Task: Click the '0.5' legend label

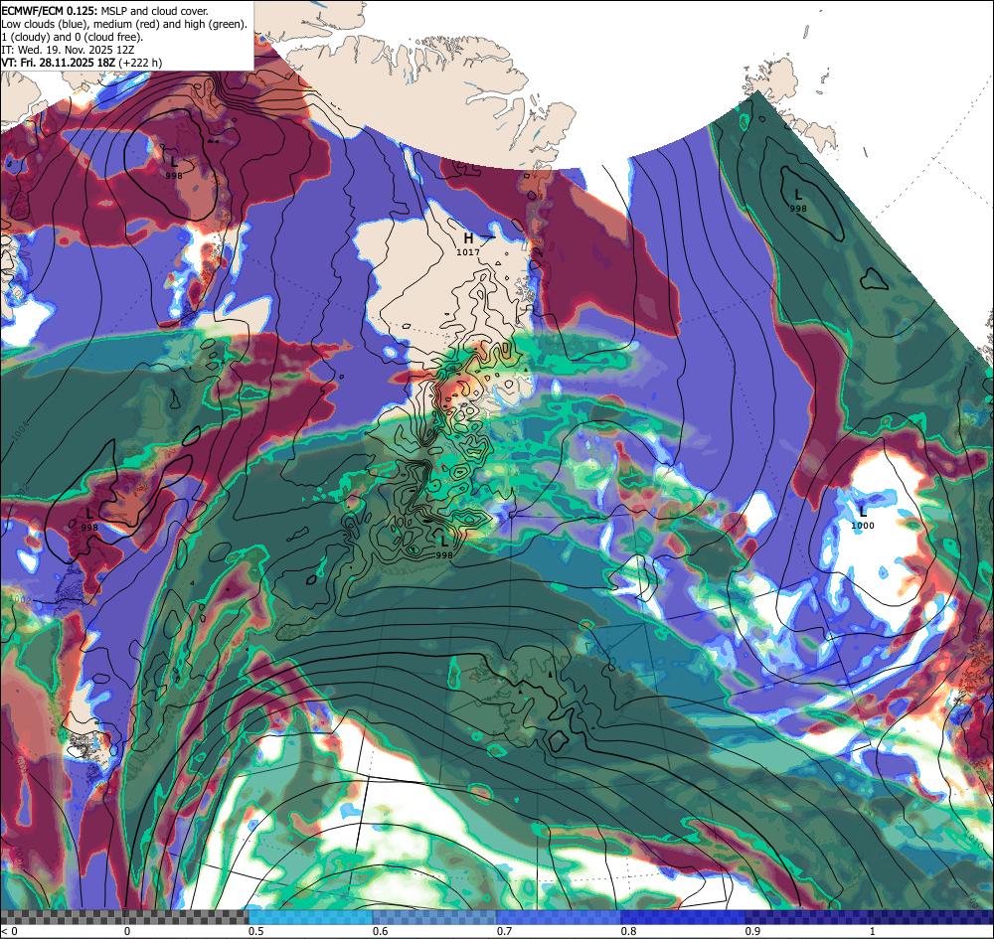Action: point(256,931)
